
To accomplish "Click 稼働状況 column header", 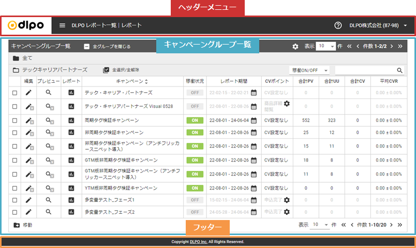I will [195, 81].
